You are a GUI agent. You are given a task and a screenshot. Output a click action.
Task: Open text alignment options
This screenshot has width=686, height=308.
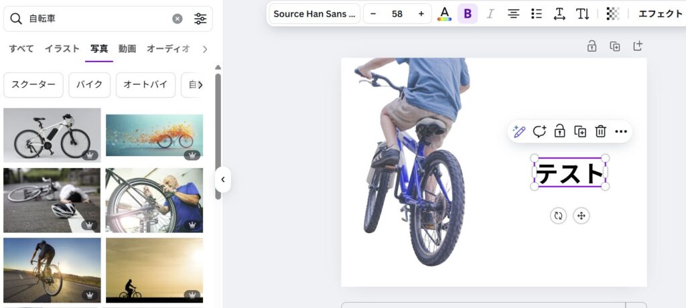513,13
